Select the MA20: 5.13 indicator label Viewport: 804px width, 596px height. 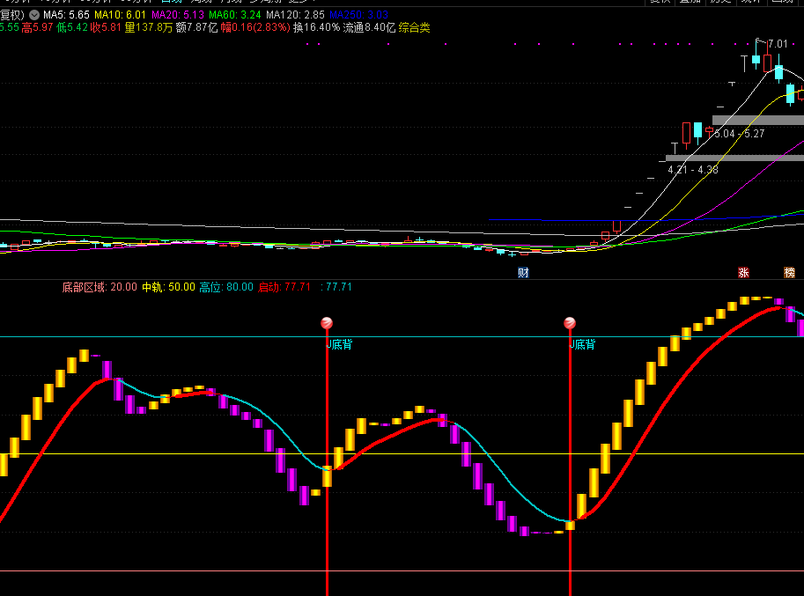[177, 15]
